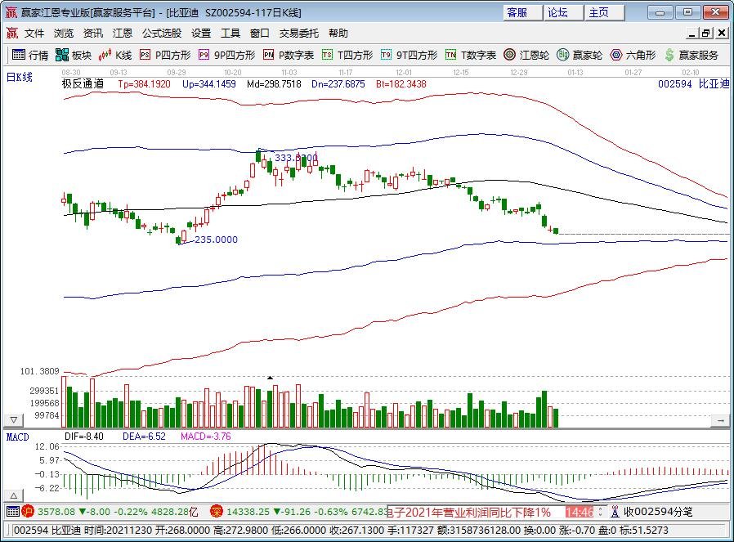This screenshot has width=734, height=542.
Task: Open the 行情 quotes view
Action: tap(30, 56)
